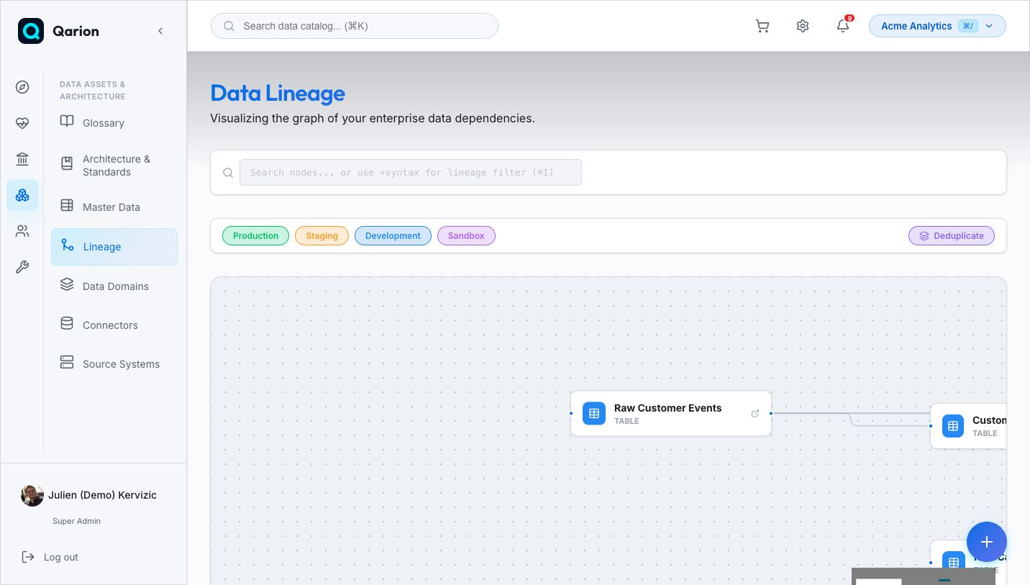
Task: Click the Source Systems server icon
Action: [x=67, y=363]
